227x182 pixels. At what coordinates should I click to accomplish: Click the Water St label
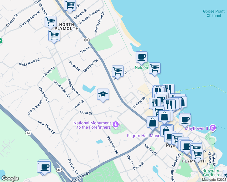point(214,160)
